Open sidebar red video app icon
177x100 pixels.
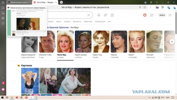pos(3,83)
